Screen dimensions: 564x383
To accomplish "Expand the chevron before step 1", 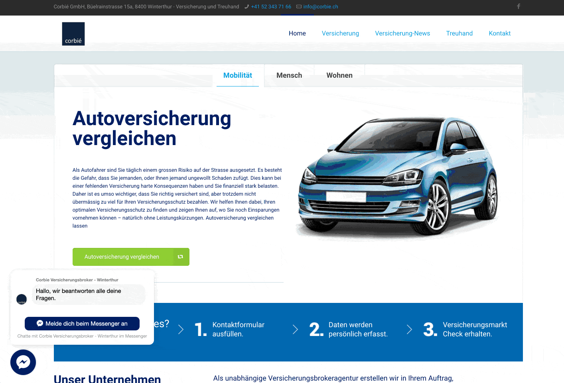I will [x=181, y=329].
